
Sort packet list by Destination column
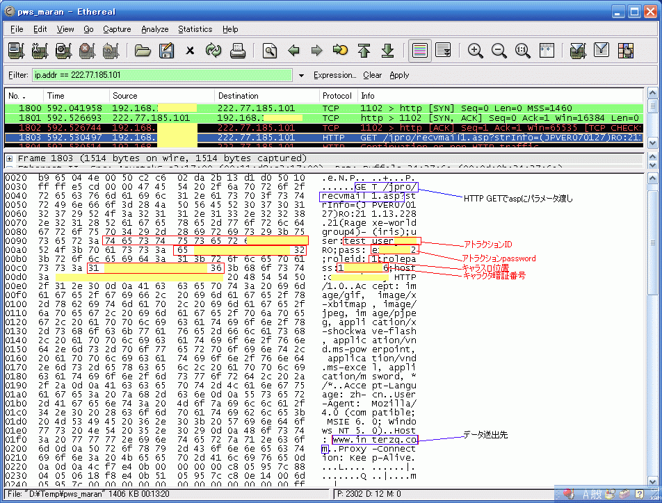coord(267,96)
